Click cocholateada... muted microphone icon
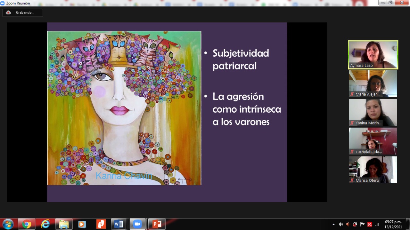This screenshot has width=410, height=230. 352,152
